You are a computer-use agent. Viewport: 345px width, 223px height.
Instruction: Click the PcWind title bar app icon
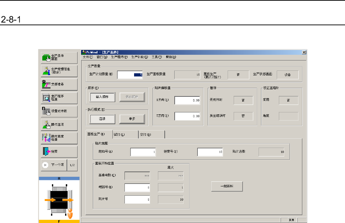(x=84, y=52)
